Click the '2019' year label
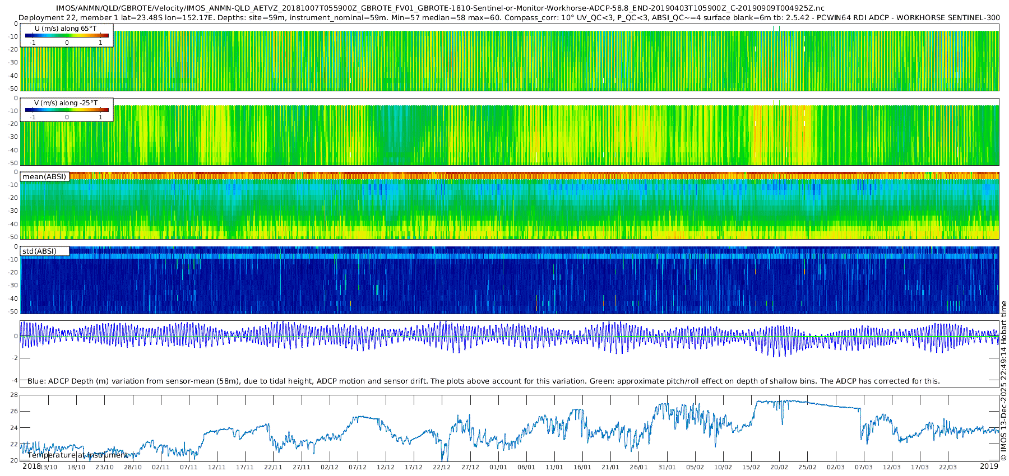This screenshot has width=1009, height=476. 989,466
